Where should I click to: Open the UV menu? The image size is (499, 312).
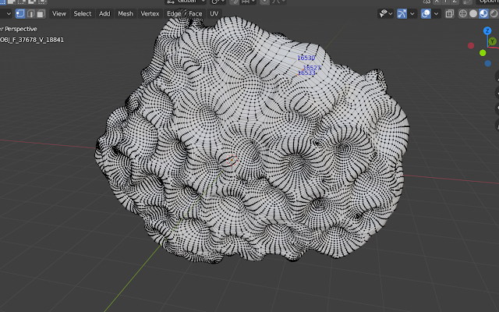(x=214, y=14)
